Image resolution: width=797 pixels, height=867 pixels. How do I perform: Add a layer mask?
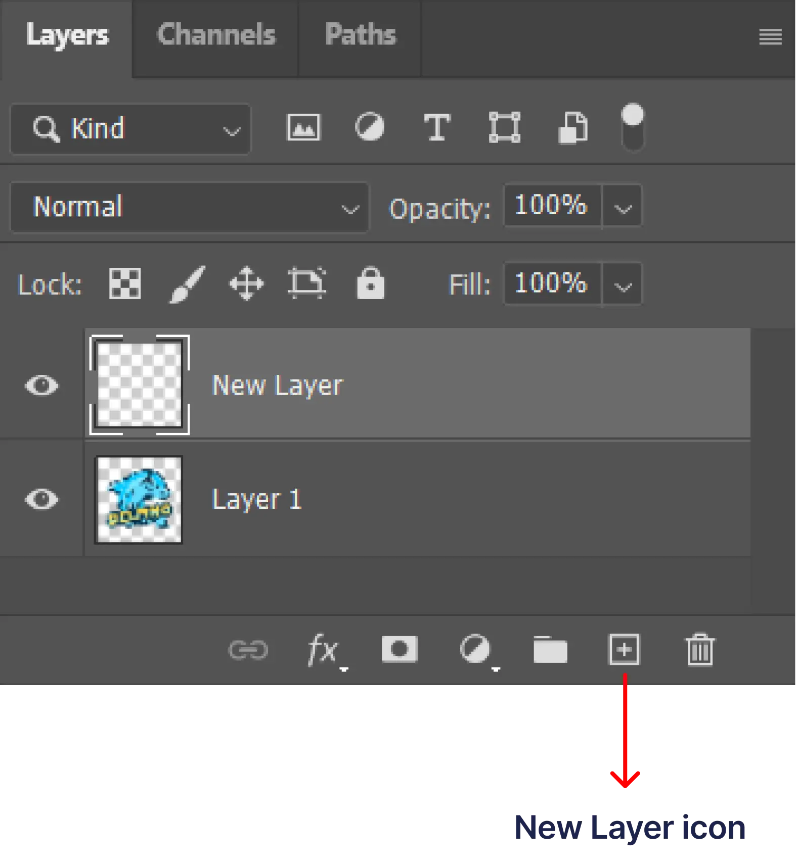(x=399, y=649)
